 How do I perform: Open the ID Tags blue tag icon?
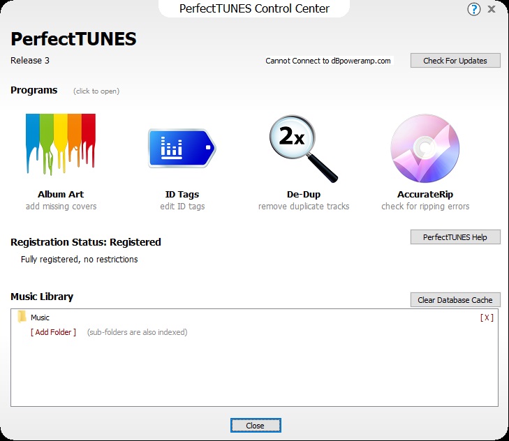pos(182,148)
